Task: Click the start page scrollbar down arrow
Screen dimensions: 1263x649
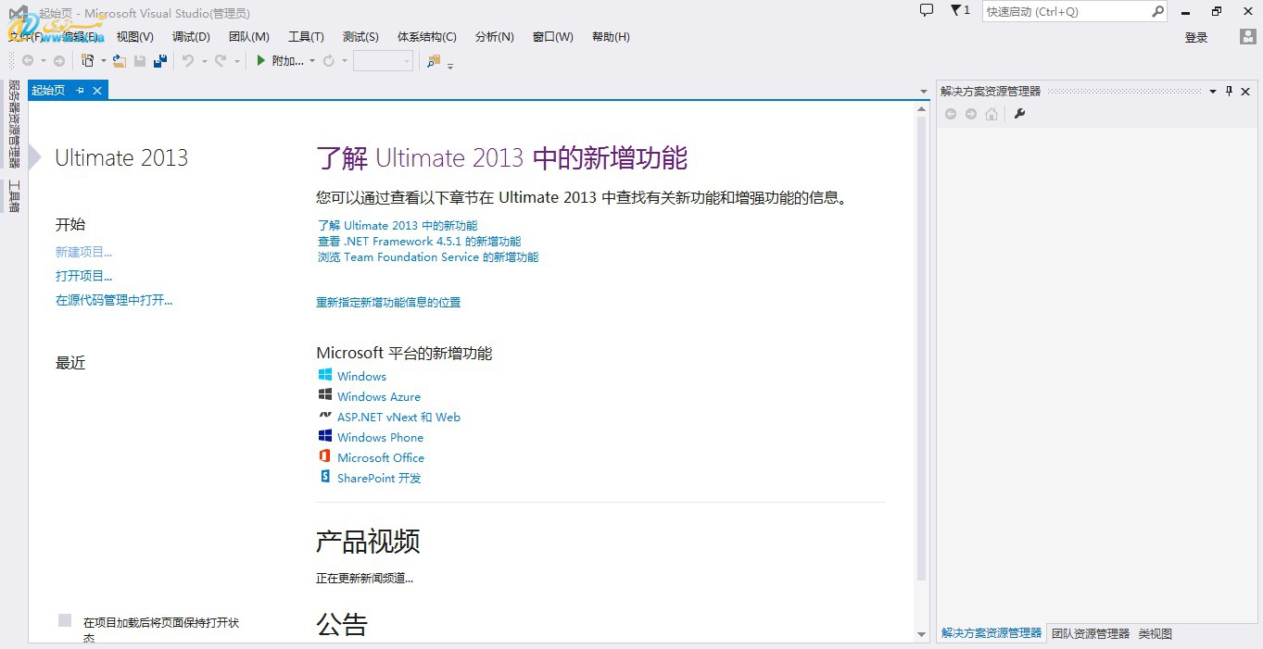Action: click(x=921, y=634)
